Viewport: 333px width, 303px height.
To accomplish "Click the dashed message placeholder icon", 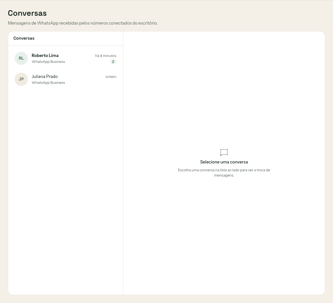I will 224,152.
